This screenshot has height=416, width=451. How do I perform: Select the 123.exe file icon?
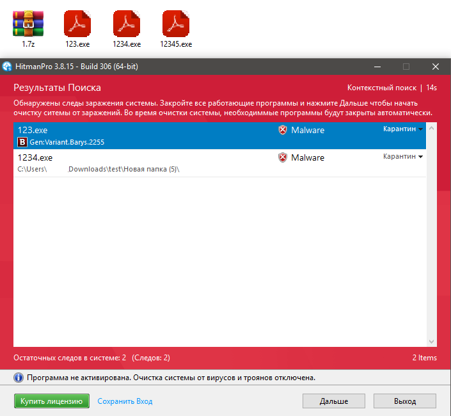[x=77, y=24]
